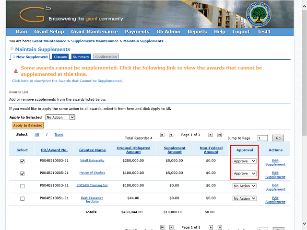The width and height of the screenshot is (307, 230).
Task: Select the EDCAPS Training Inc checkbox
Action: click(x=22, y=186)
